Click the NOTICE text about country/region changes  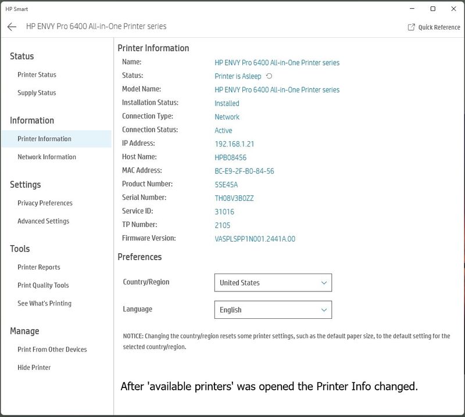point(287,341)
